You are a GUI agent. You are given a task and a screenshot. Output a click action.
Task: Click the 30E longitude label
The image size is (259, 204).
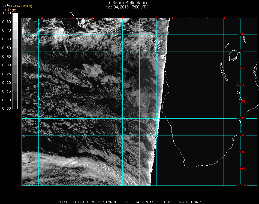click(x=225, y=18)
